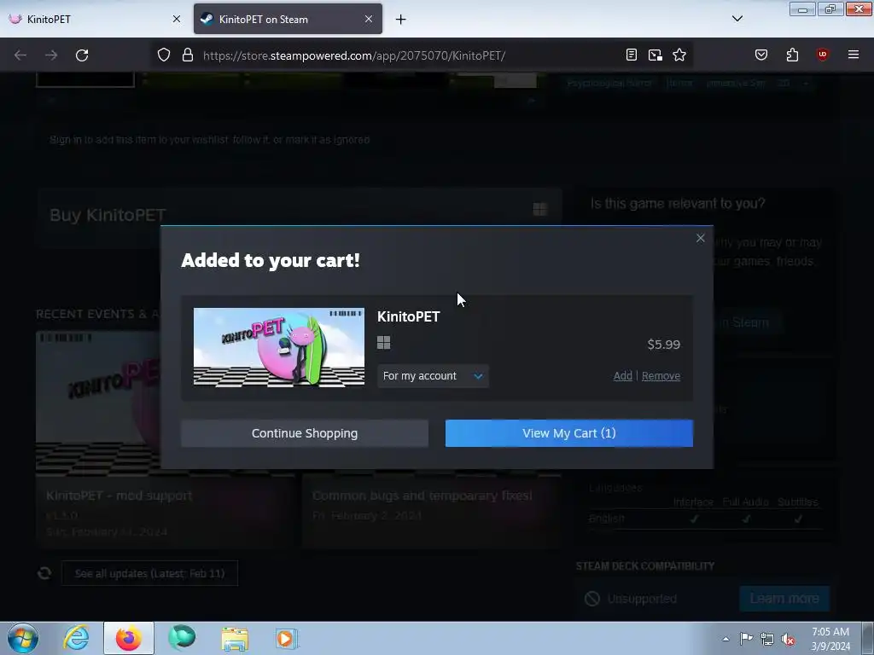Screen dimensions: 874x655
Task: Click the Buy KinitoPET heading
Action: pyautogui.click(x=108, y=215)
